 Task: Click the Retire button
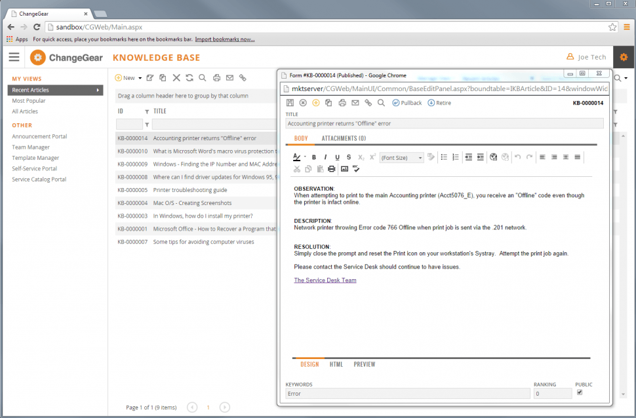click(x=439, y=103)
